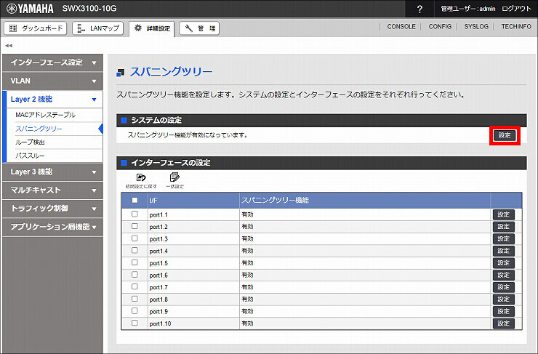Expand the マルチキャスト menu section

(52, 190)
